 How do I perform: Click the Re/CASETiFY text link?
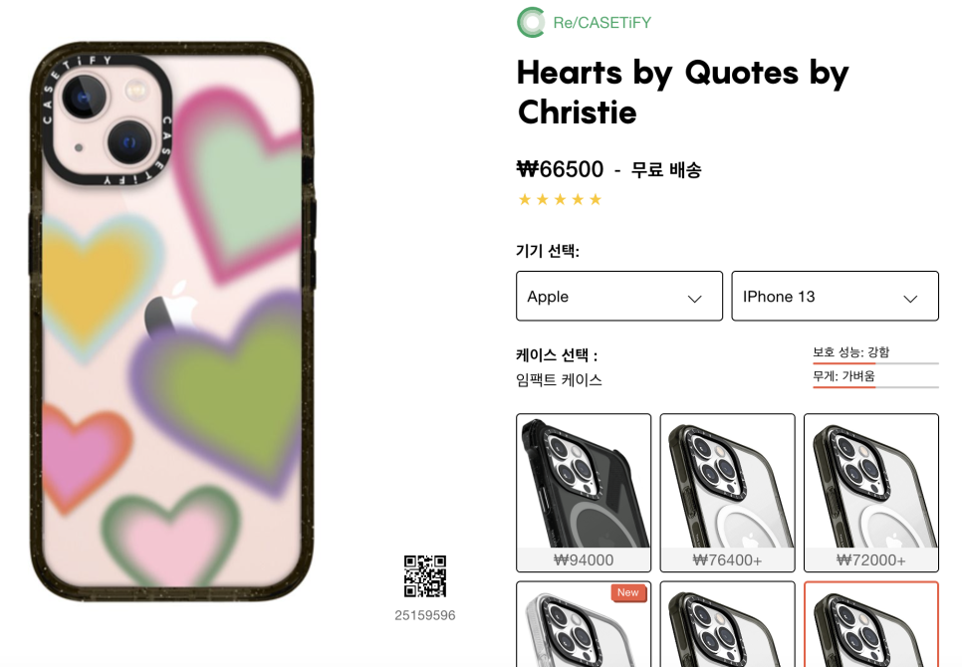pos(601,23)
